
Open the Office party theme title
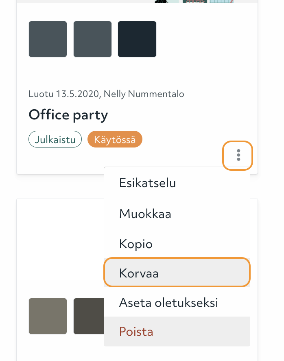(68, 115)
